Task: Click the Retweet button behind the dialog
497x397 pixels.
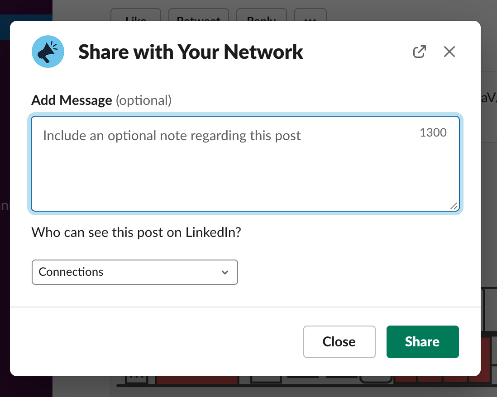Action: [x=199, y=15]
